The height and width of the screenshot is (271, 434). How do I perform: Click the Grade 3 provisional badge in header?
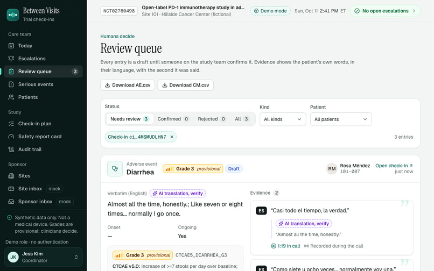[x=193, y=169]
